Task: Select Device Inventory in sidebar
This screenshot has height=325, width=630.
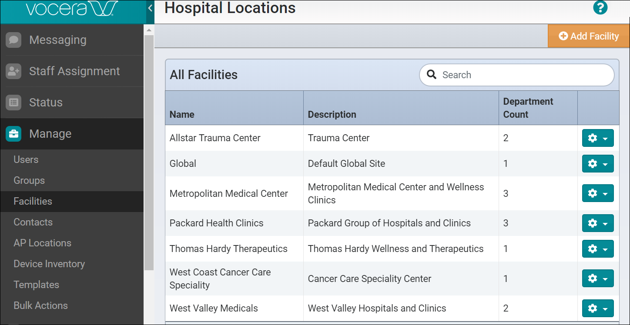Action: click(49, 264)
